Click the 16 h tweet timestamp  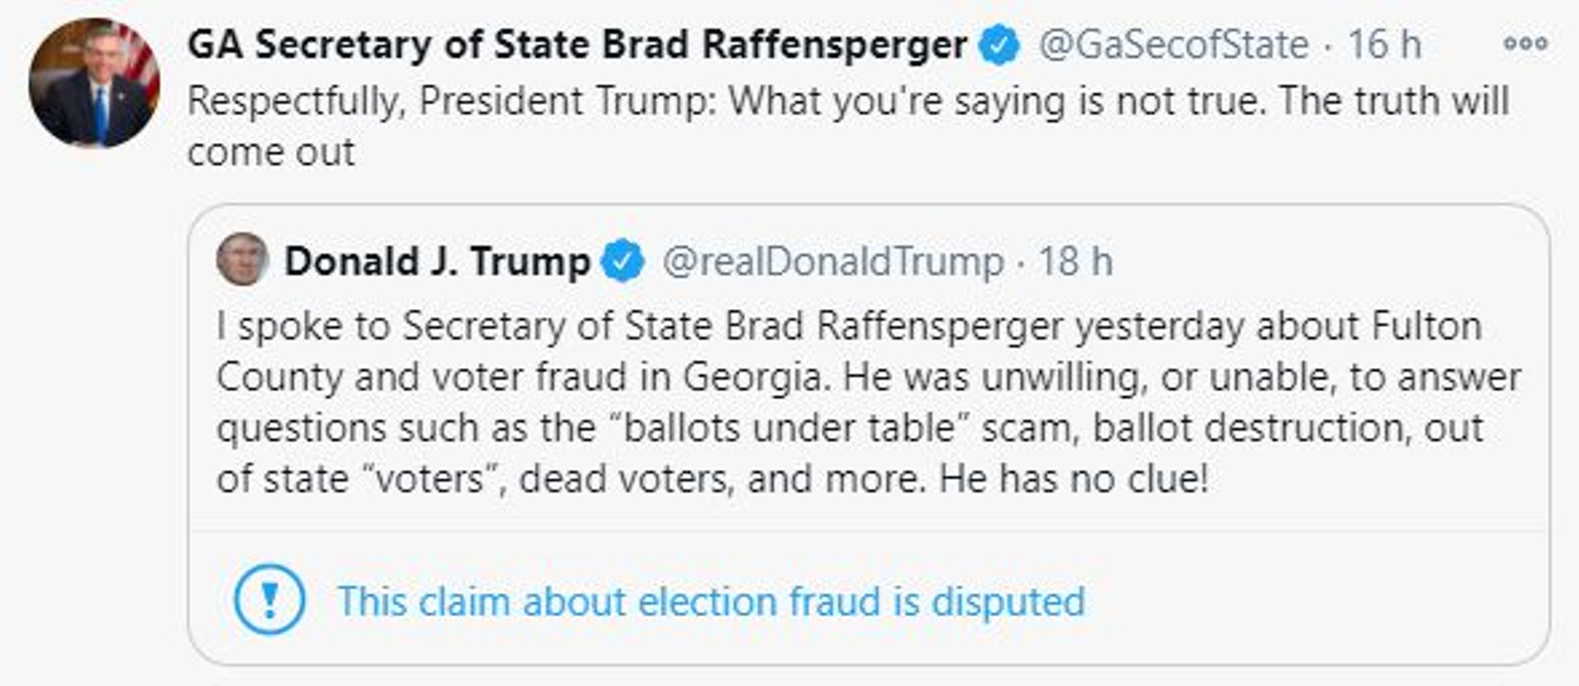pyautogui.click(x=1384, y=45)
